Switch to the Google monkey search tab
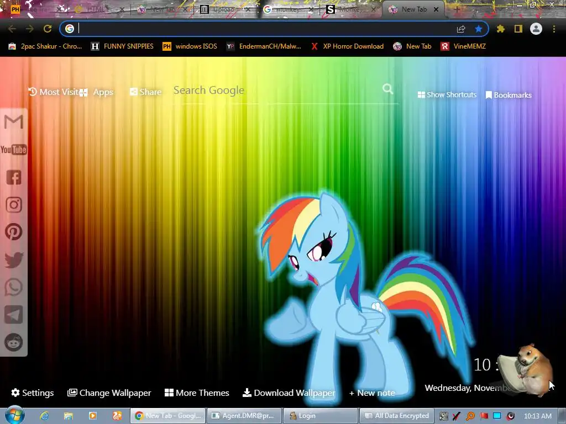Image resolution: width=566 pixels, height=424 pixels. pyautogui.click(x=289, y=10)
